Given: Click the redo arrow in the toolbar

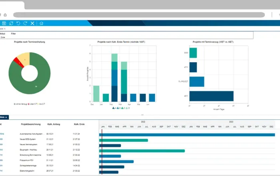Looking at the screenshot, I should (25, 23).
